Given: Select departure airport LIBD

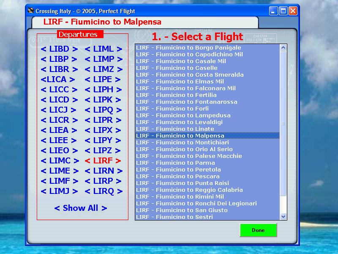Looking at the screenshot, I should pos(59,49).
